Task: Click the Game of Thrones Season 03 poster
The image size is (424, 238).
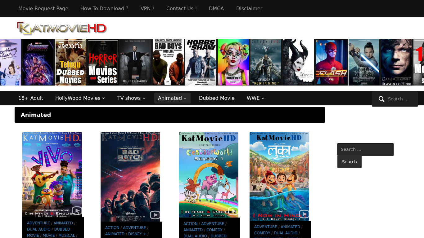Action: coord(396,62)
